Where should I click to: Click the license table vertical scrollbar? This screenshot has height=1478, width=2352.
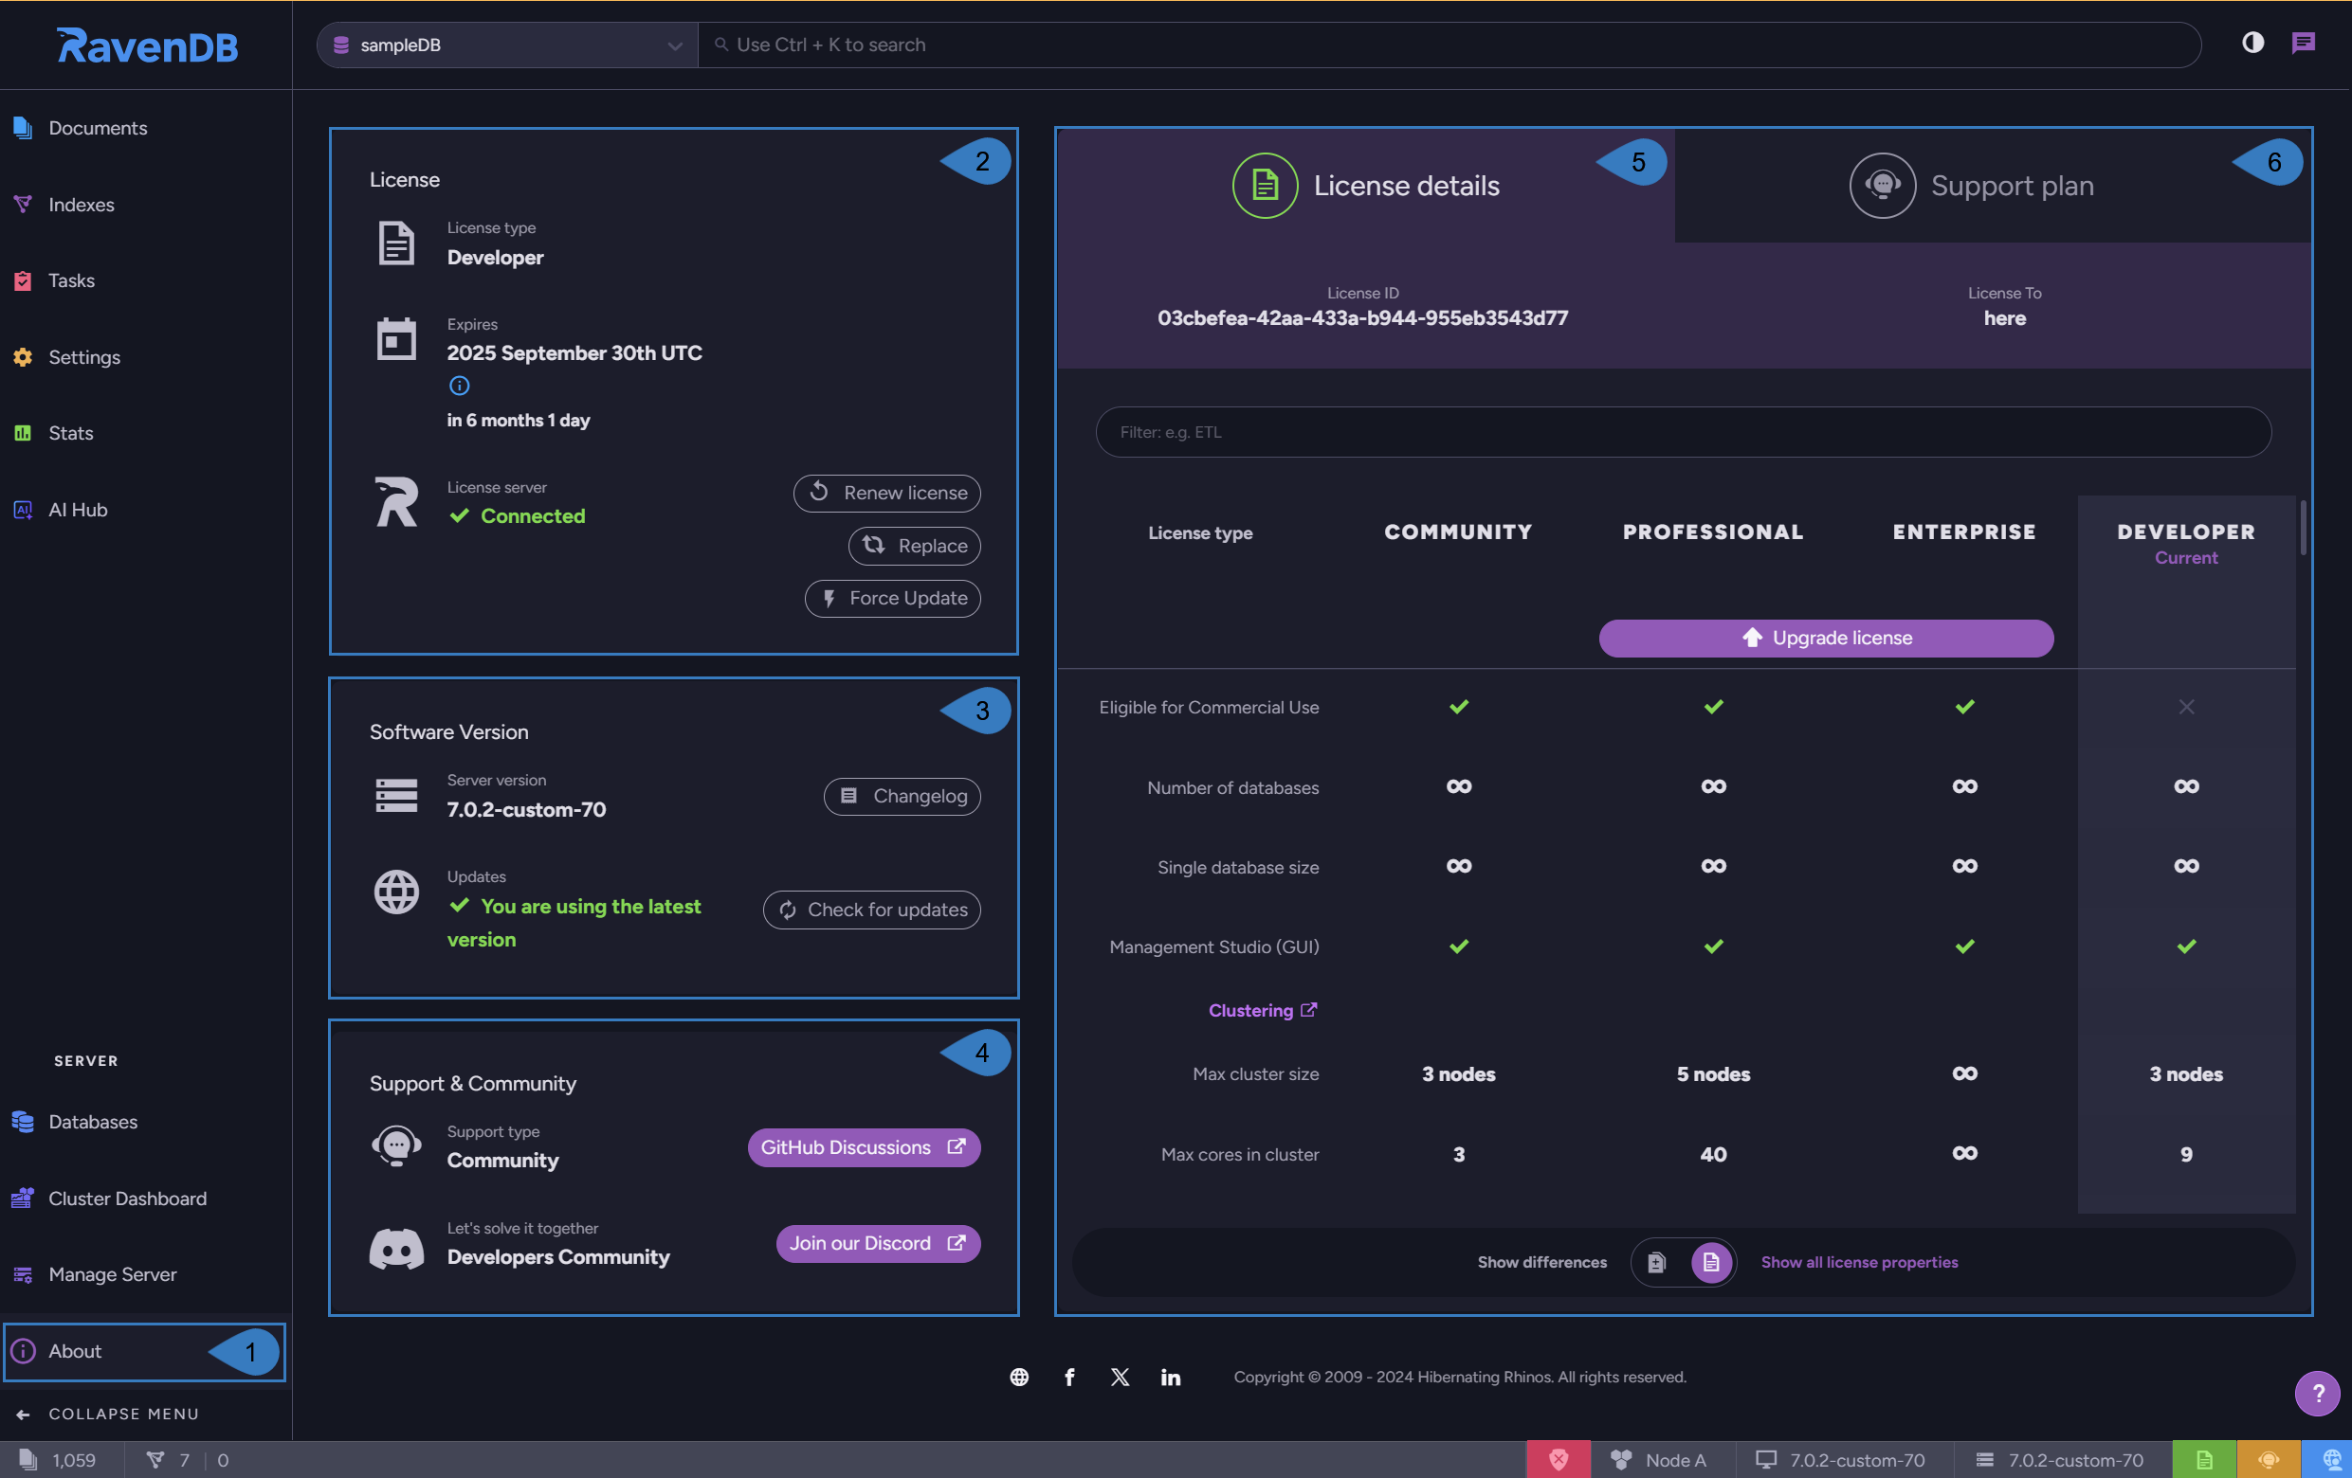pos(2303,527)
